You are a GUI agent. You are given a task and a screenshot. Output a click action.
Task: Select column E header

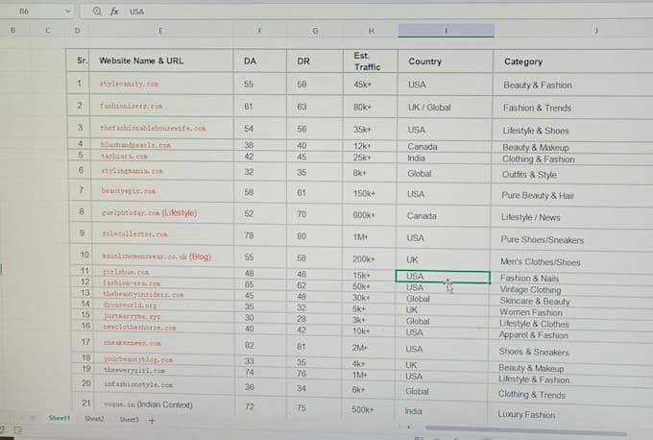click(160, 31)
